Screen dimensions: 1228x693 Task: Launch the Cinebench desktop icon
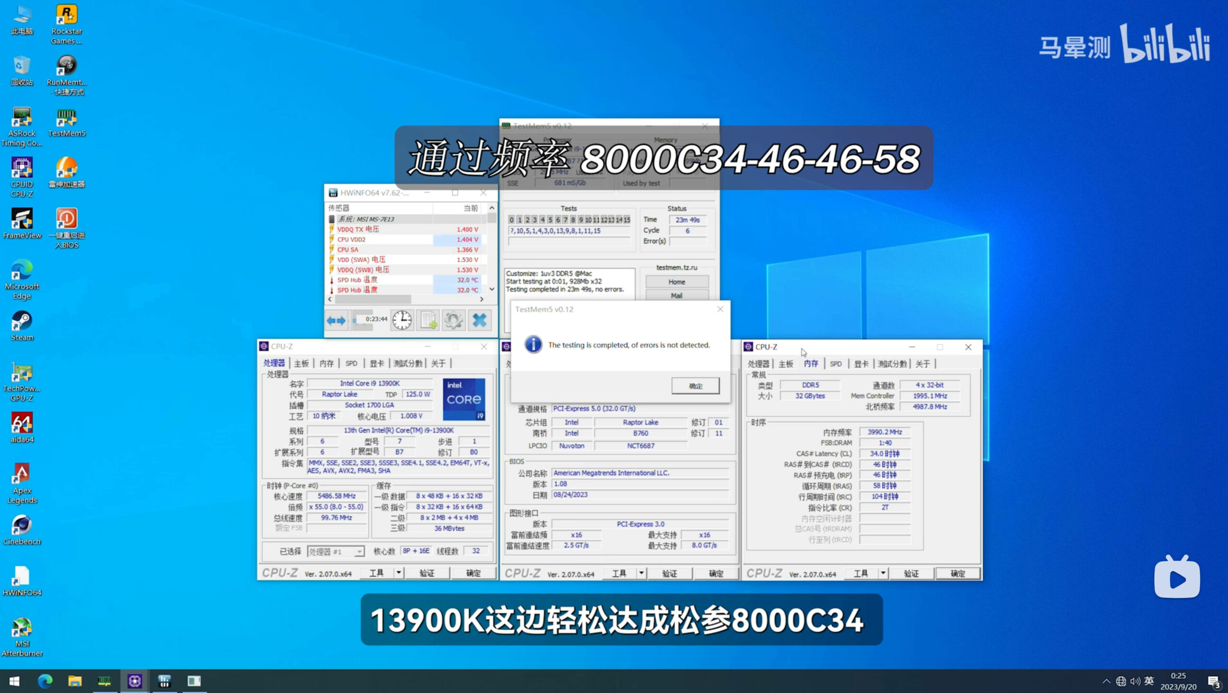click(x=22, y=529)
